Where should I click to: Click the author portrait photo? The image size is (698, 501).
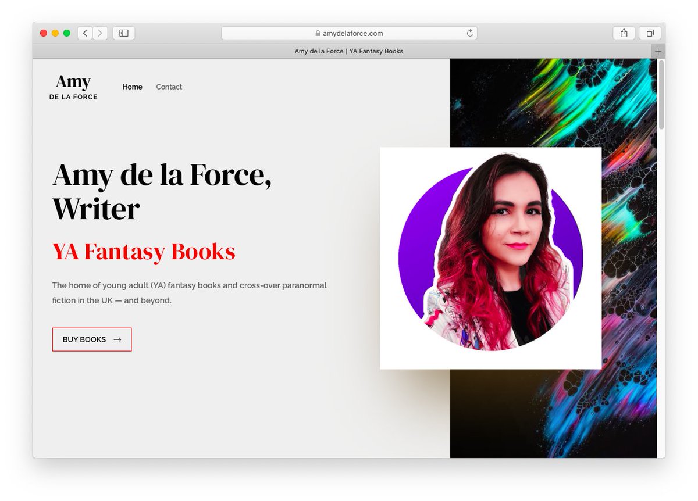(x=491, y=258)
